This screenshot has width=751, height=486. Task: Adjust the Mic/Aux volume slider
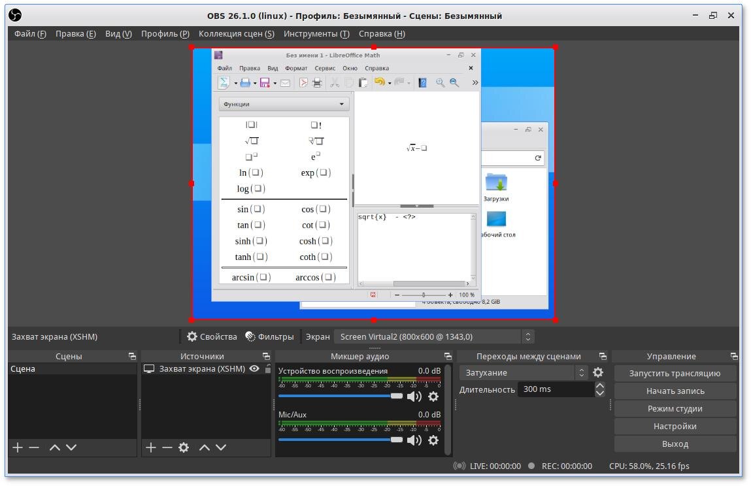point(341,440)
